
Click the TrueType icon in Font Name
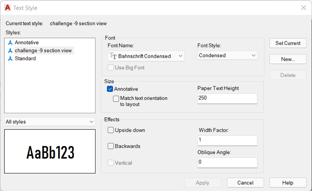click(113, 56)
